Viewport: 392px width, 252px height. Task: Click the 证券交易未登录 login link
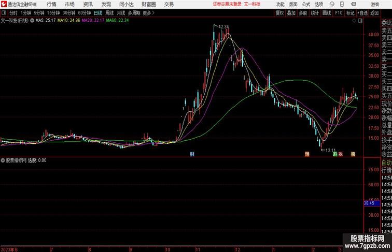pos(227,4)
